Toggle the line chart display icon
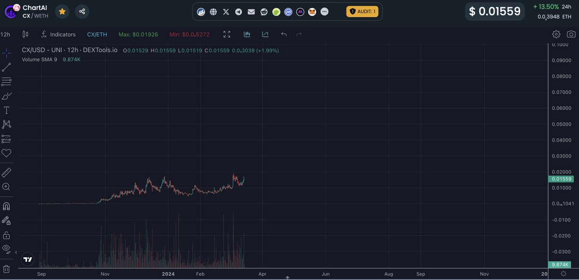Image resolution: width=579 pixels, height=280 pixels. pyautogui.click(x=265, y=34)
